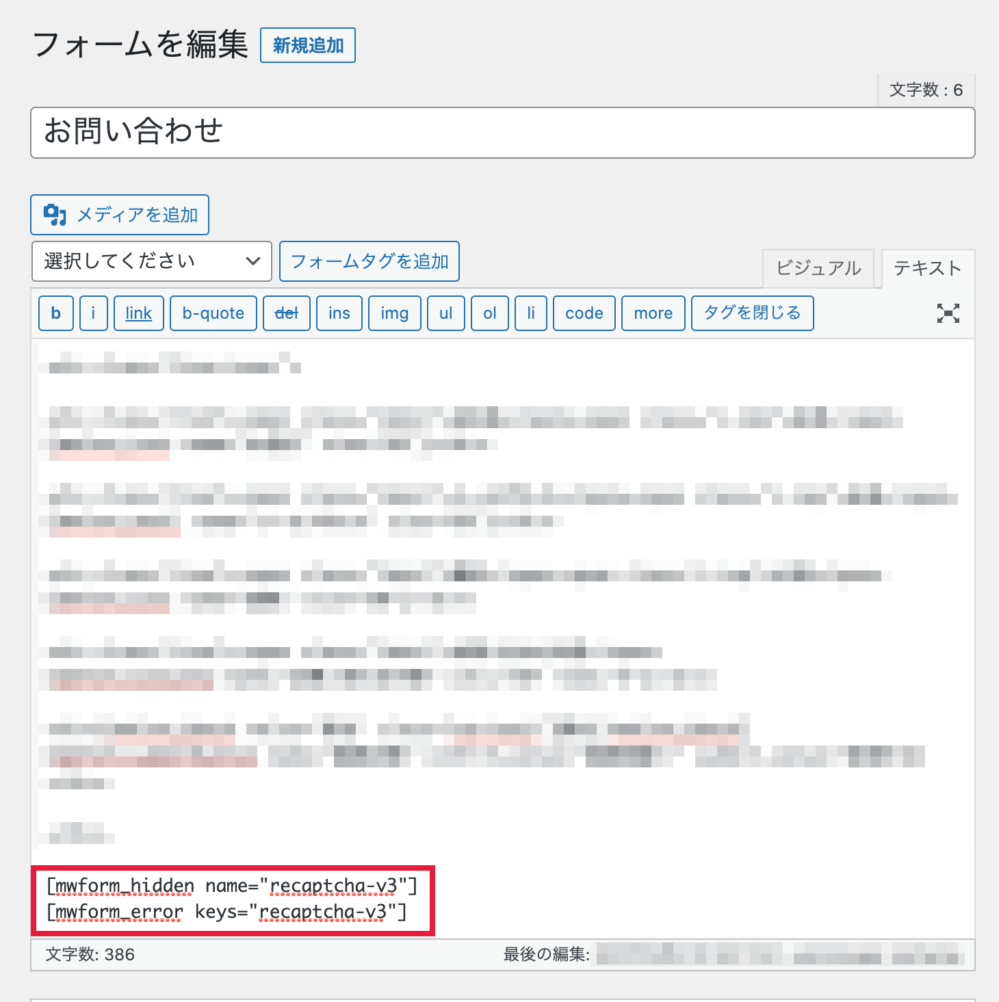
Task: Insert a b-quote tag
Action: click(x=213, y=313)
